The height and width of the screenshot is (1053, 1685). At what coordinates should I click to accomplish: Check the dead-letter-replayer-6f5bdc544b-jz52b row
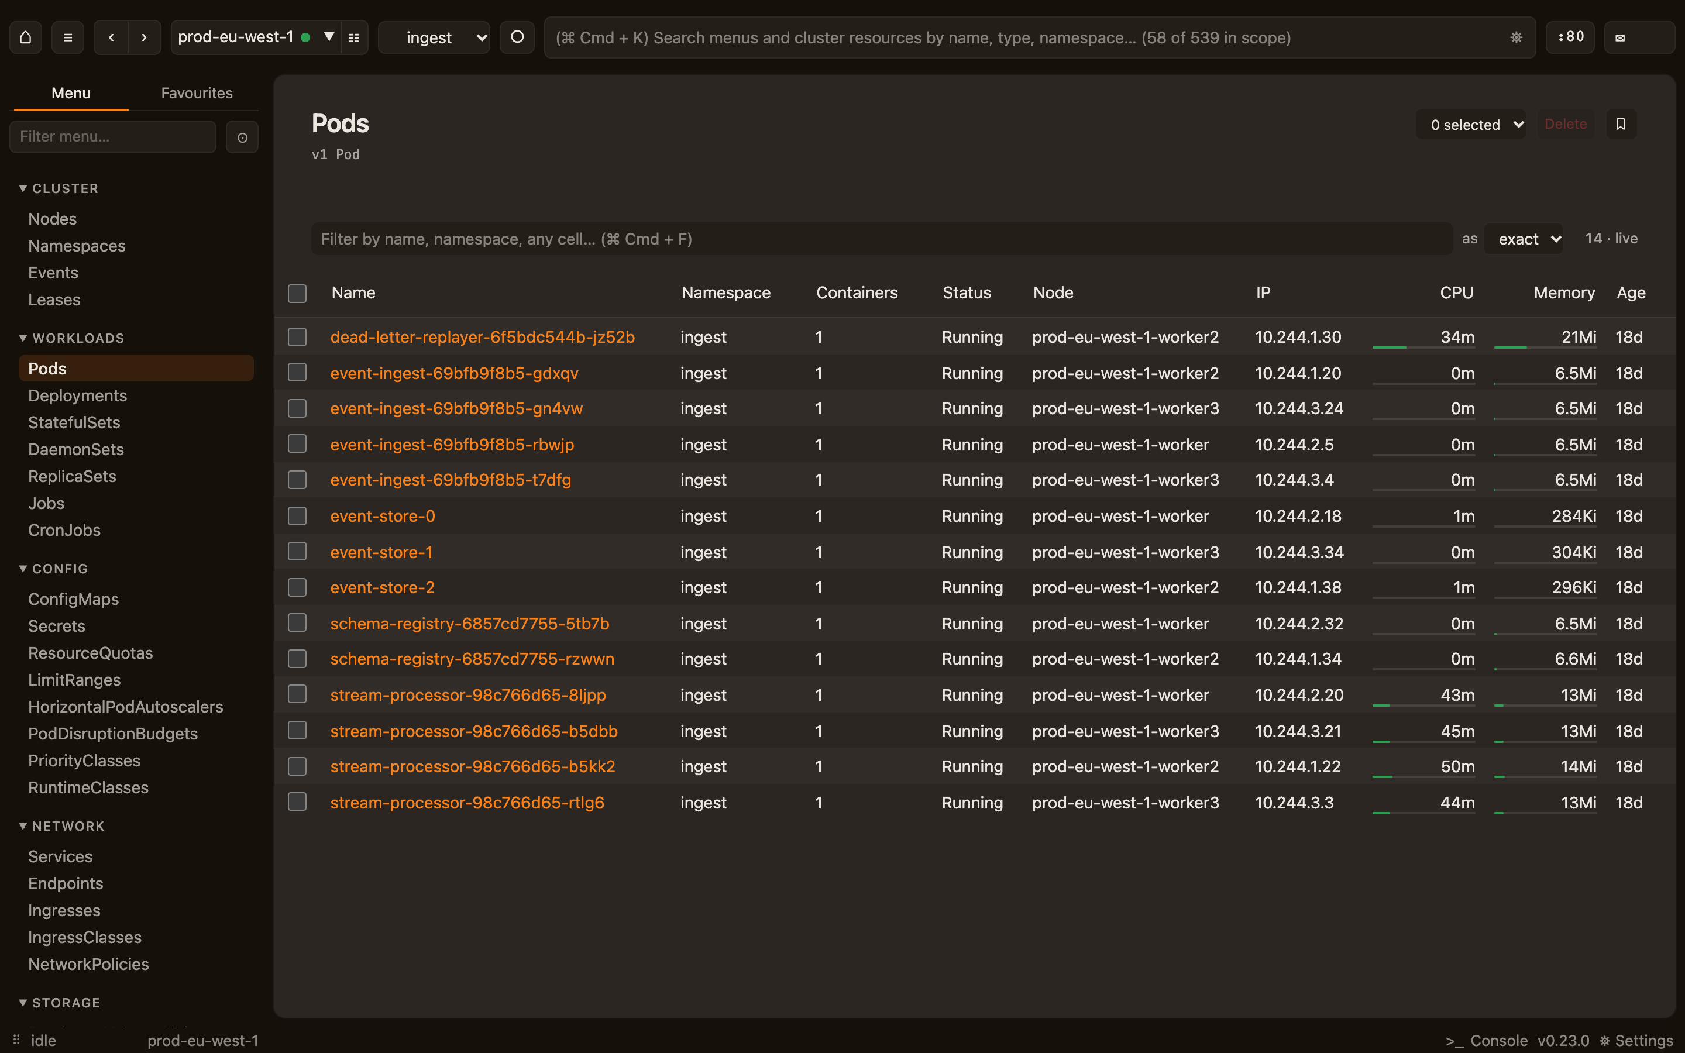[297, 337]
